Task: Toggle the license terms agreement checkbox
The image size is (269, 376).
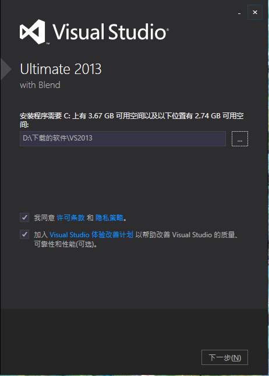Action: pyautogui.click(x=24, y=217)
